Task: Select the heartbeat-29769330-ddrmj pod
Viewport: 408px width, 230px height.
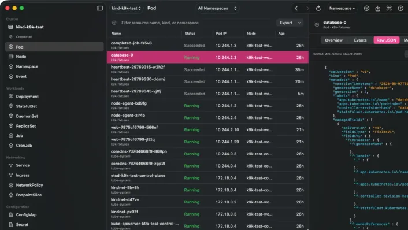Action: tap(207, 81)
